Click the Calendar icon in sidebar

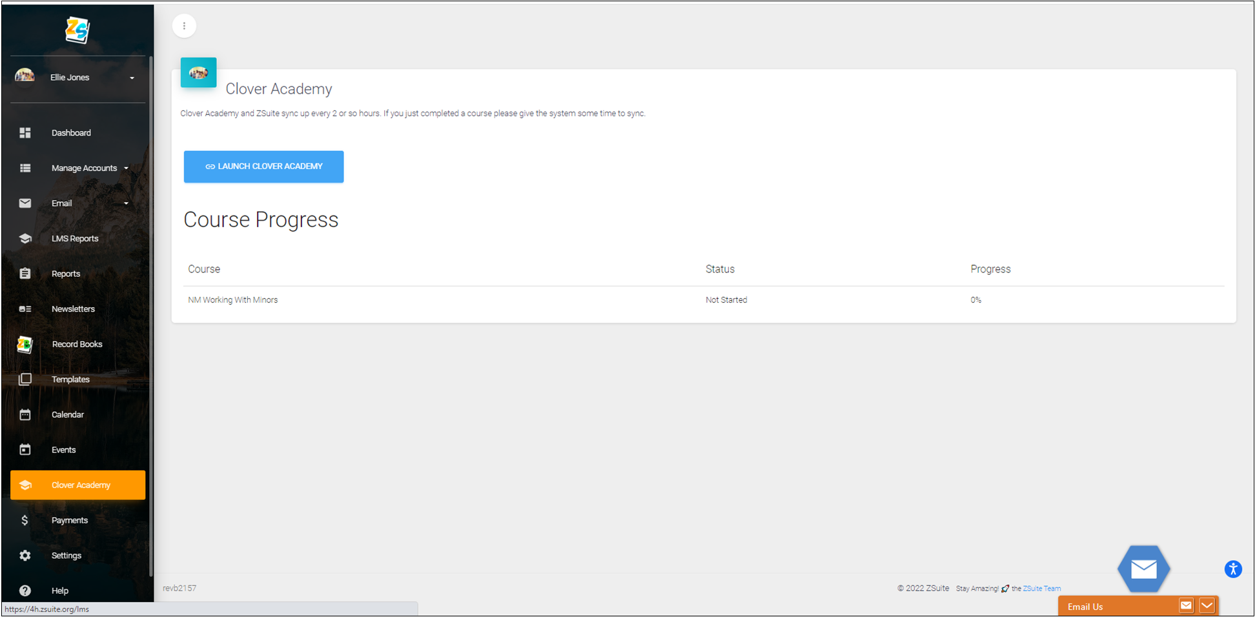tap(25, 415)
